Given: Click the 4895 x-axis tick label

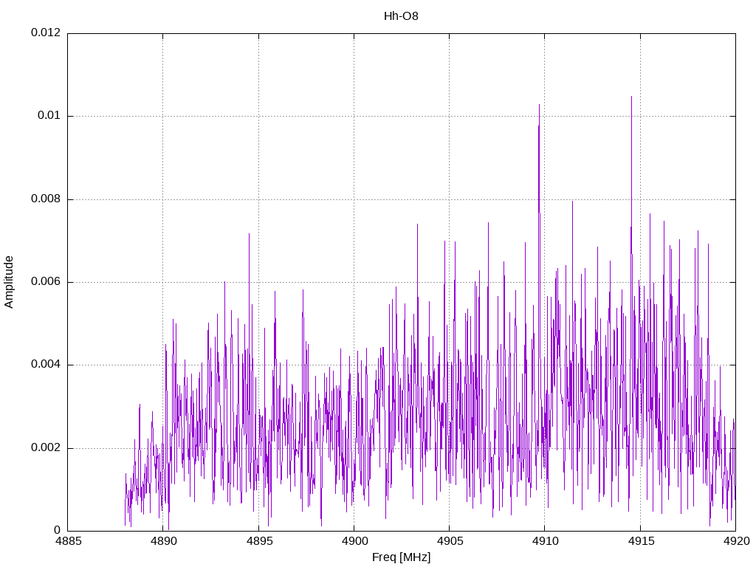Looking at the screenshot, I should (259, 541).
